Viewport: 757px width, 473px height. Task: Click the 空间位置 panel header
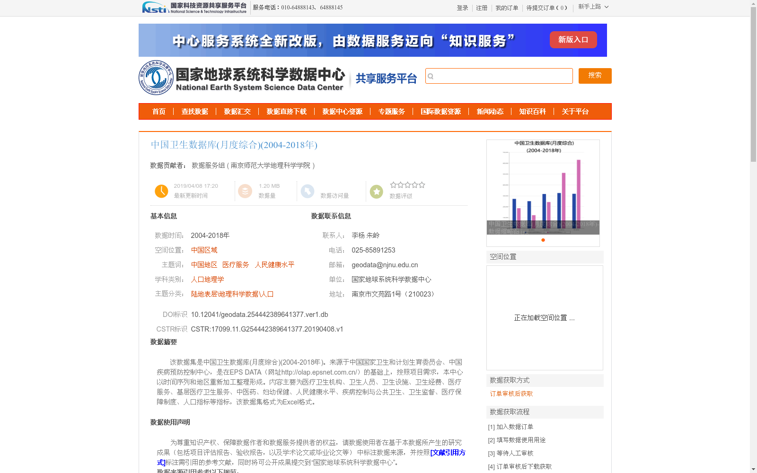tap(545, 257)
